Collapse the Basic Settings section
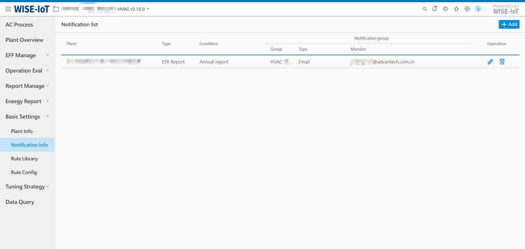The image size is (525, 249). [27, 117]
